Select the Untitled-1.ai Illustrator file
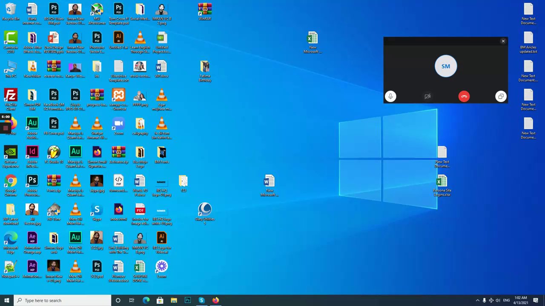Screen dimensions: 545x306 coord(118,41)
